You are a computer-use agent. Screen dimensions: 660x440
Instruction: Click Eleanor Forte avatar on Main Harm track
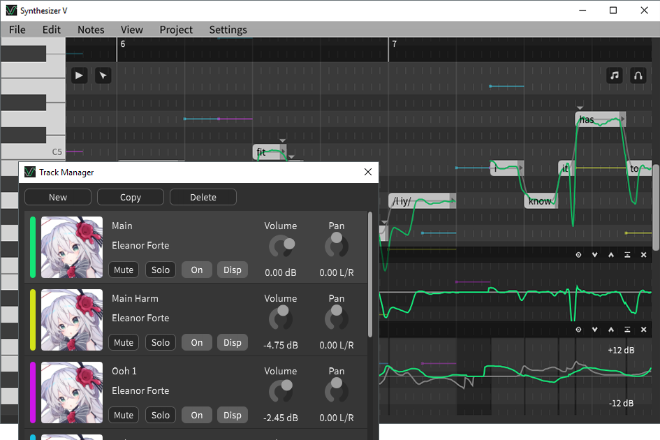(x=72, y=320)
